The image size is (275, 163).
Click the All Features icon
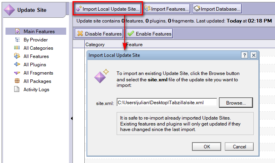[x=17, y=56]
